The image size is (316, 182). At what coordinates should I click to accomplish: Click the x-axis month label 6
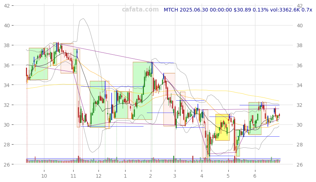(255, 176)
